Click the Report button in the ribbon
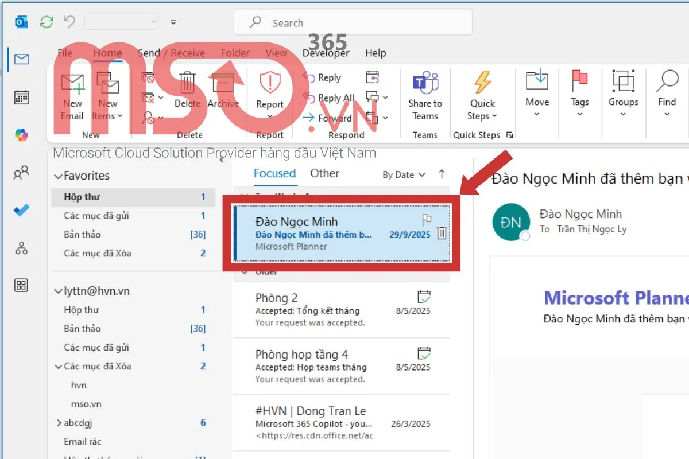Screen dimensions: 689x459 [269, 91]
